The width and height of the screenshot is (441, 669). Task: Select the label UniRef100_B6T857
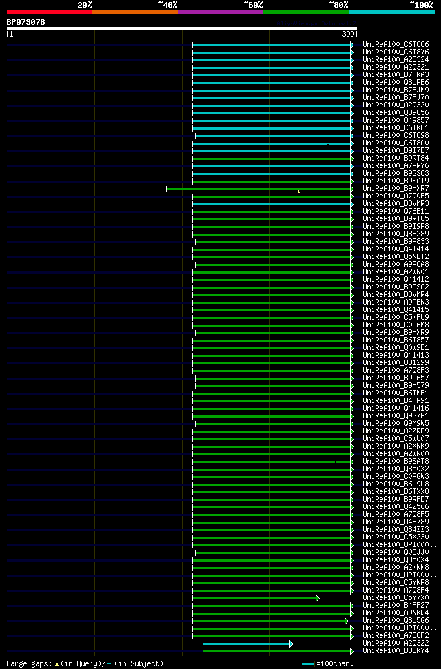click(x=396, y=340)
